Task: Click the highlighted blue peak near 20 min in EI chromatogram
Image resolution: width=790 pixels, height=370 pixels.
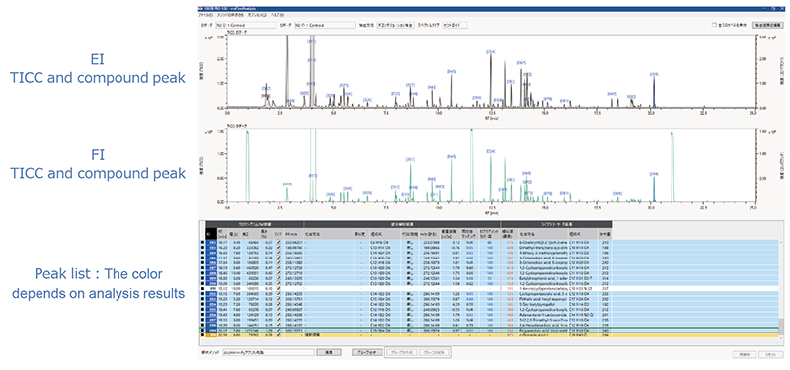Action: point(654,93)
